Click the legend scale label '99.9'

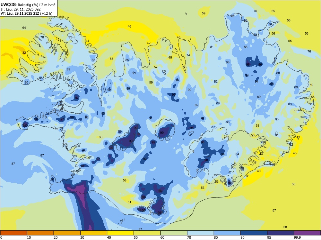297,237
